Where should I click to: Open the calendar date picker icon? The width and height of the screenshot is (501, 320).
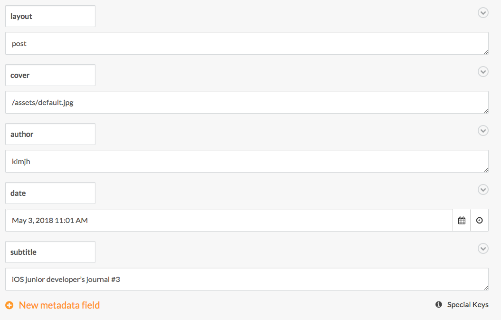(462, 220)
